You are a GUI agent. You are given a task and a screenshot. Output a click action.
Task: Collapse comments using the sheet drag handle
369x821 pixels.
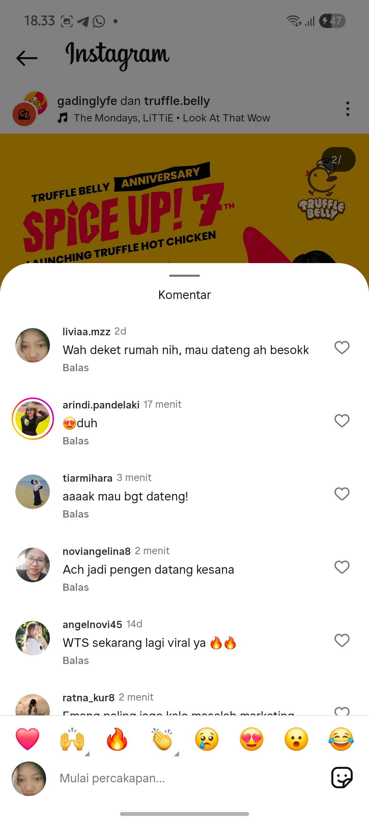pyautogui.click(x=184, y=276)
